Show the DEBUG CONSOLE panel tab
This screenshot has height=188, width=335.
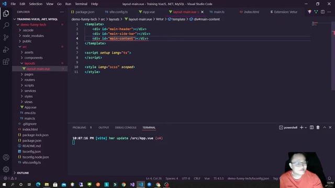click(126, 127)
